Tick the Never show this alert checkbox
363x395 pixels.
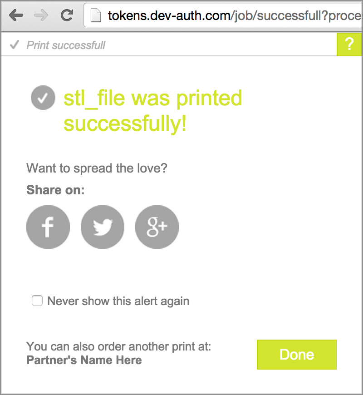click(37, 301)
